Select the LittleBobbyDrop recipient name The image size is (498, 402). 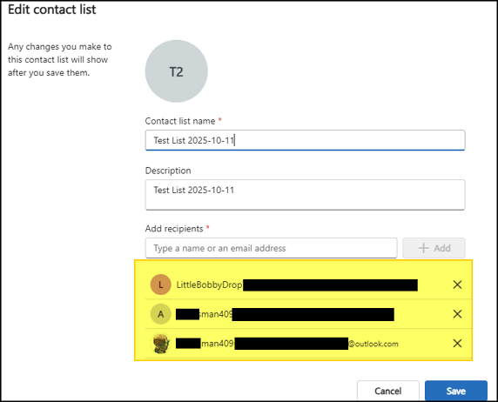click(209, 285)
